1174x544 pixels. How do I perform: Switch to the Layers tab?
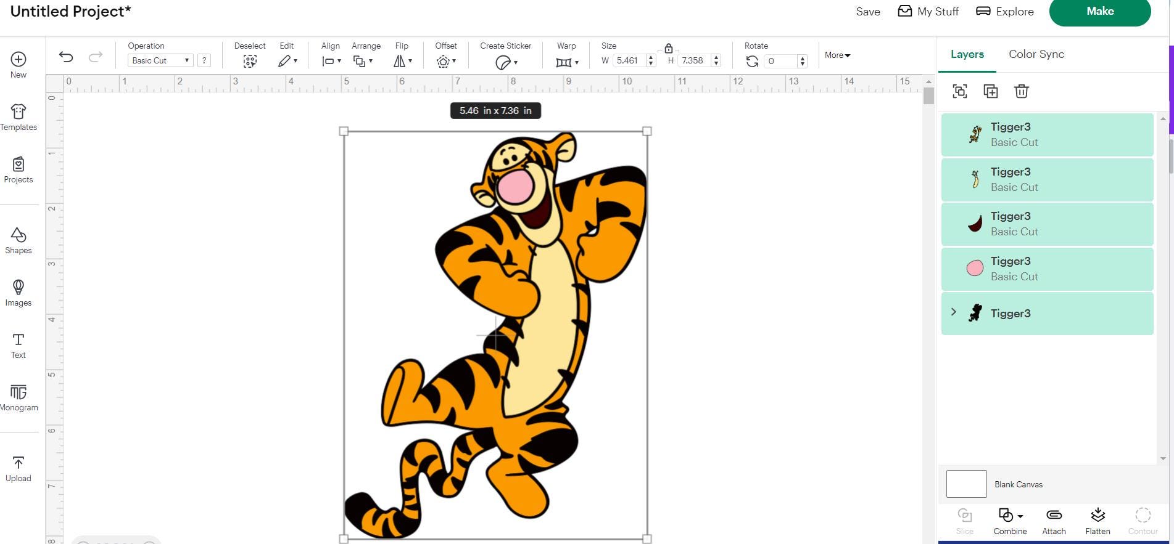(967, 54)
